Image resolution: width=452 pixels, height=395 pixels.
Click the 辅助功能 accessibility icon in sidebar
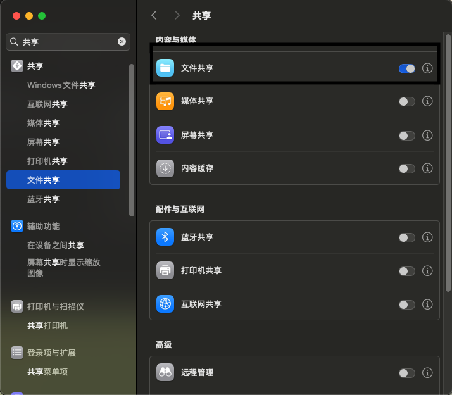click(x=17, y=226)
